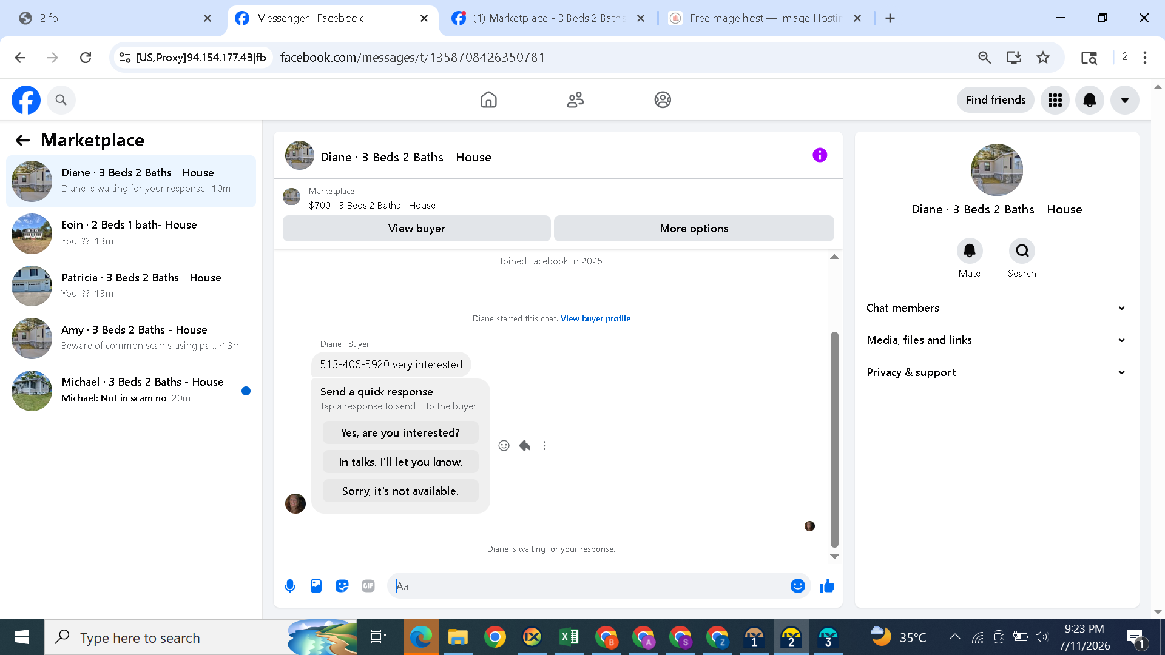Open the Windows notification center
Viewport: 1165px width, 655px height.
click(1136, 637)
